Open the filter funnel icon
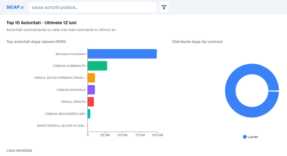The image size is (287, 156). coord(164,7)
